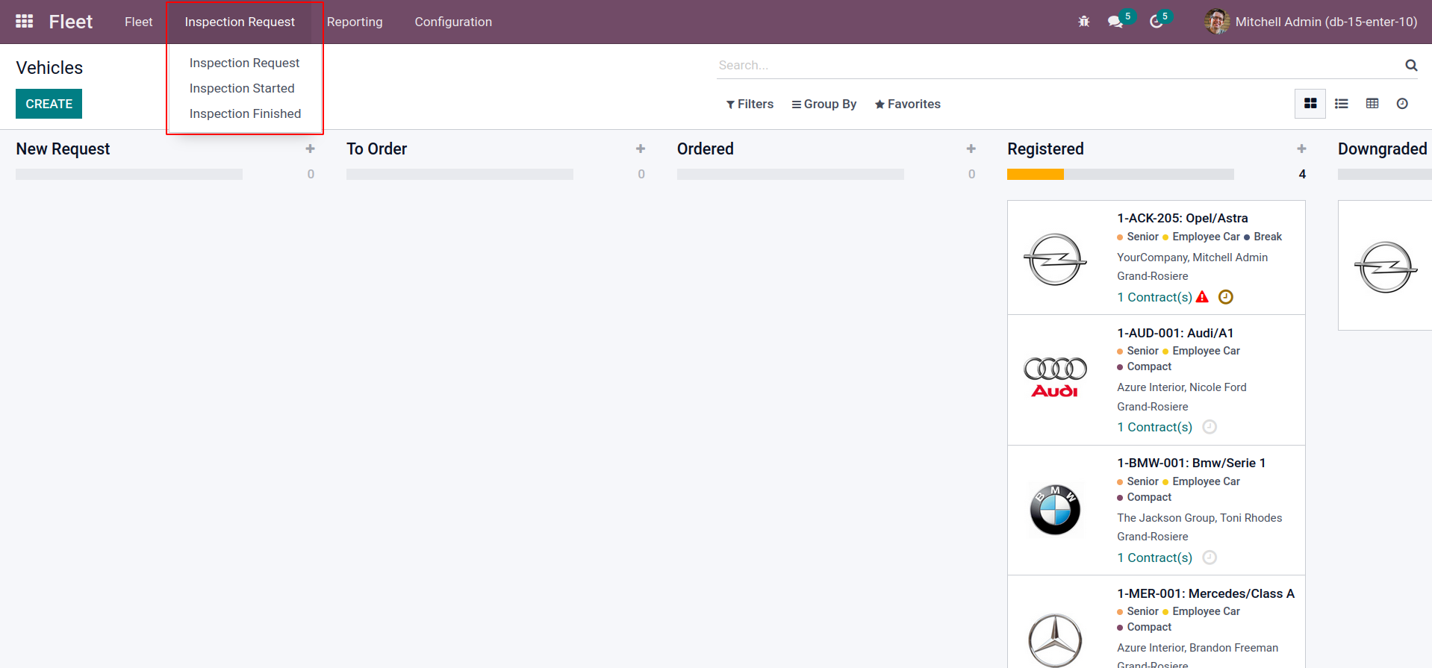Click Mitchell Admin avatar picture
1432x668 pixels.
pos(1217,22)
